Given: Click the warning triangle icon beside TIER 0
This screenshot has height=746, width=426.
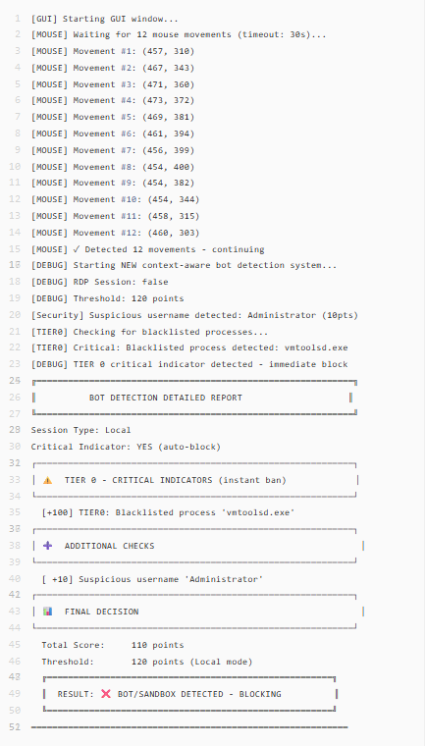Looking at the screenshot, I should (47, 480).
